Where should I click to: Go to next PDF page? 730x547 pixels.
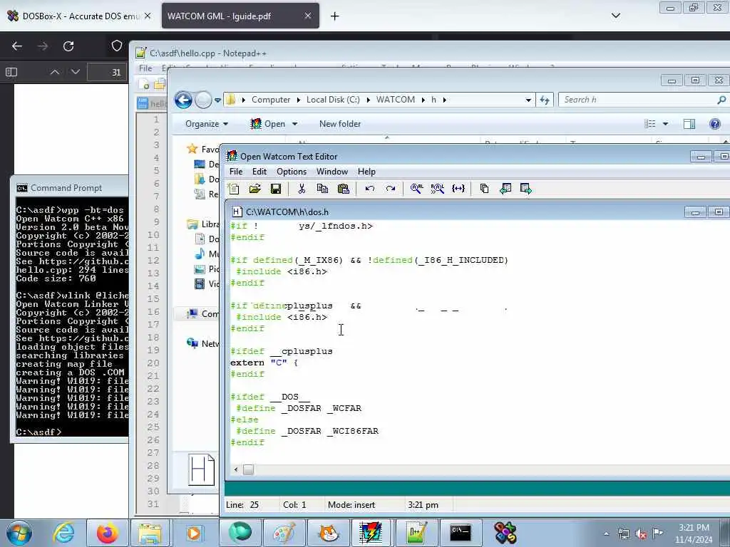[x=76, y=72]
